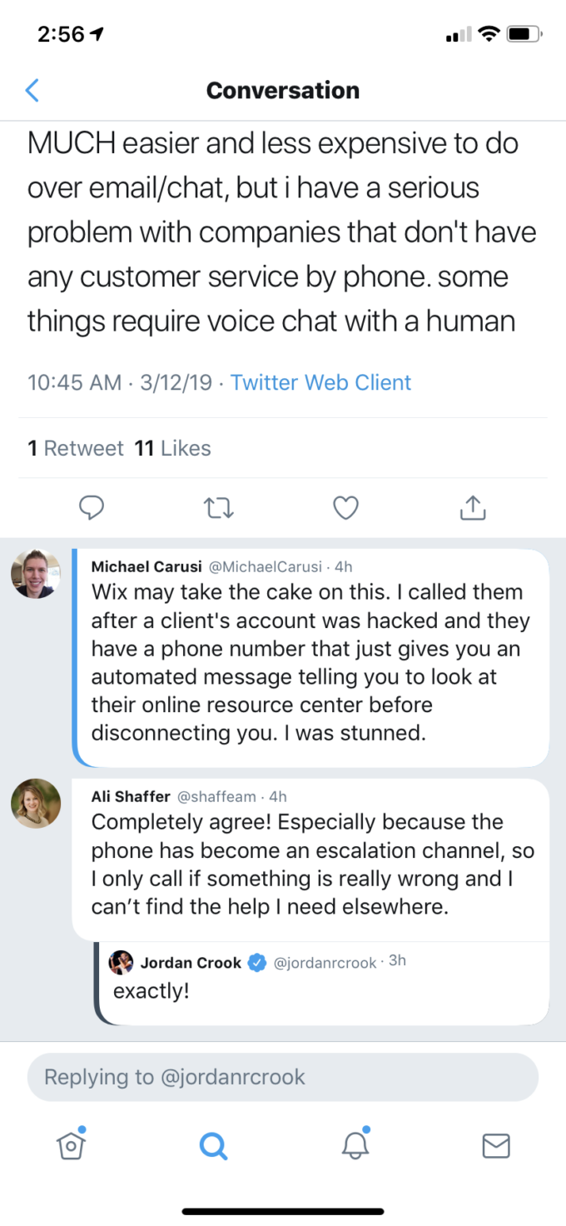Open Messages envelope tab
The height and width of the screenshot is (1226, 566).
point(496,1147)
